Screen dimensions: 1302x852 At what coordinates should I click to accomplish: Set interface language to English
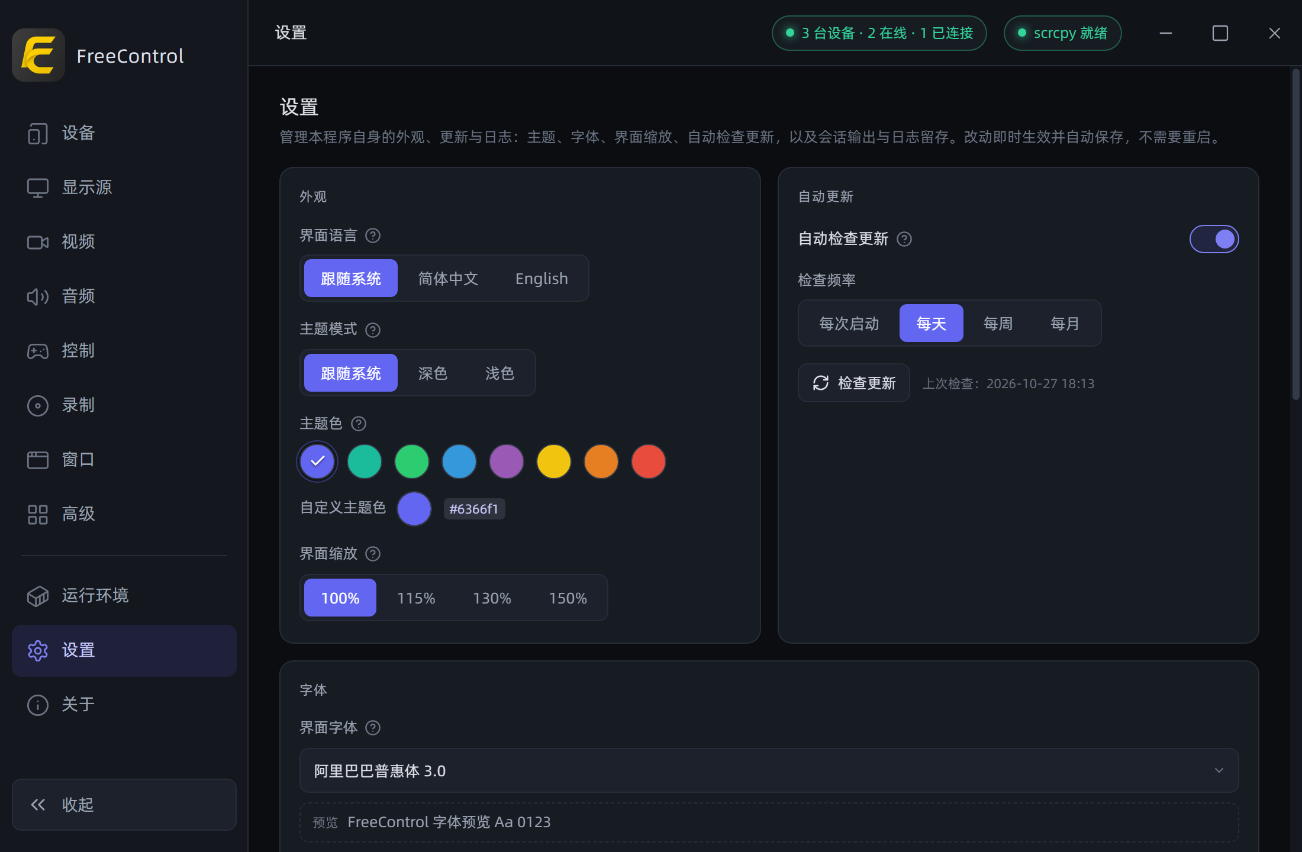pos(542,279)
